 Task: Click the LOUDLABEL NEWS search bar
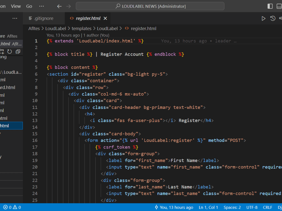[150, 6]
